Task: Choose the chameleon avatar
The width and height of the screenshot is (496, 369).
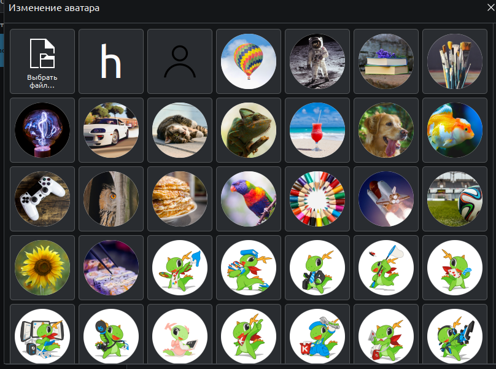Action: [249, 130]
